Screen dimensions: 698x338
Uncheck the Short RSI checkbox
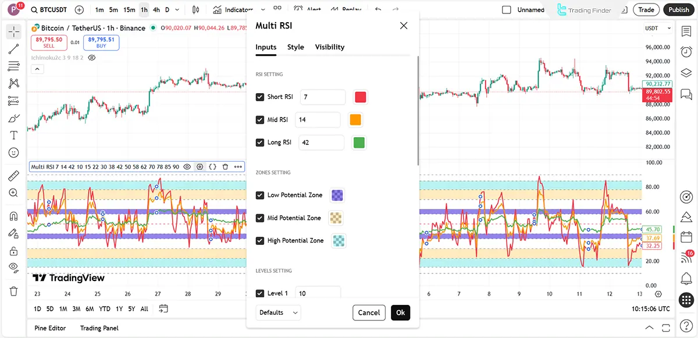259,97
